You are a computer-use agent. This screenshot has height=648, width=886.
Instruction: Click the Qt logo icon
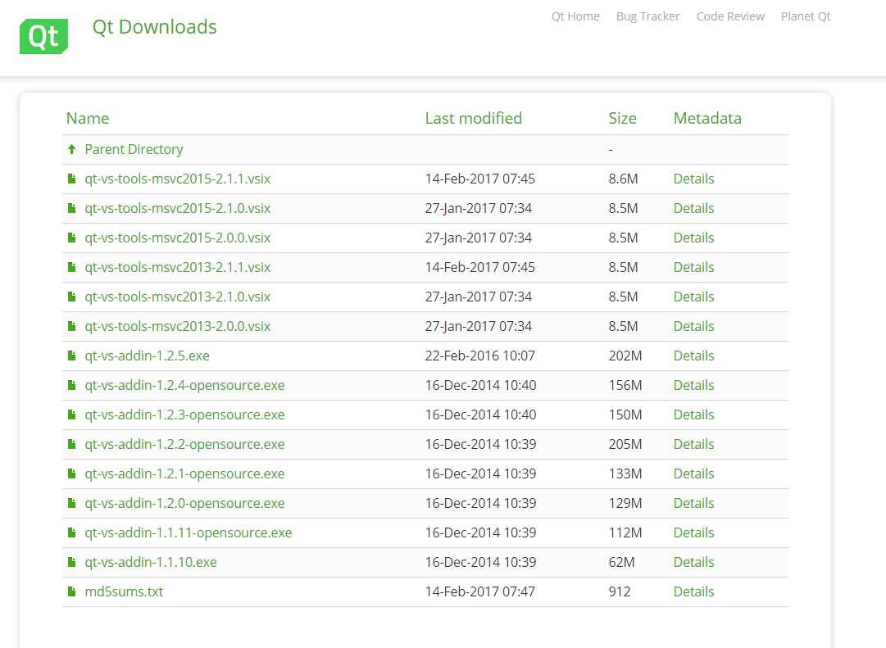tap(43, 36)
